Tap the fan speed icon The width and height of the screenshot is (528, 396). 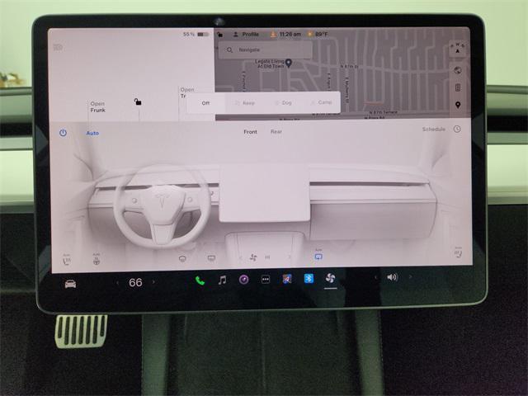(x=253, y=257)
